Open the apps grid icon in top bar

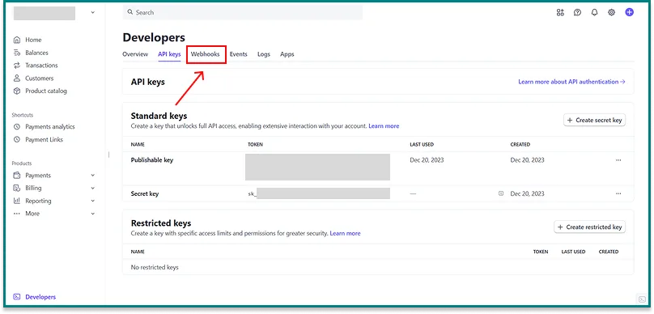(x=560, y=12)
